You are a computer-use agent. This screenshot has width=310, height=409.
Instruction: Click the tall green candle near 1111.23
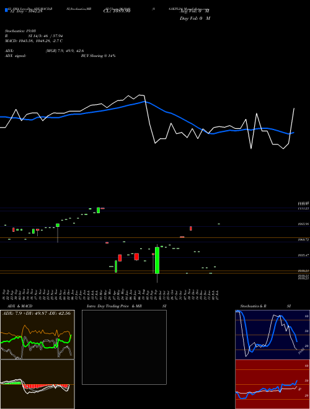98,210
